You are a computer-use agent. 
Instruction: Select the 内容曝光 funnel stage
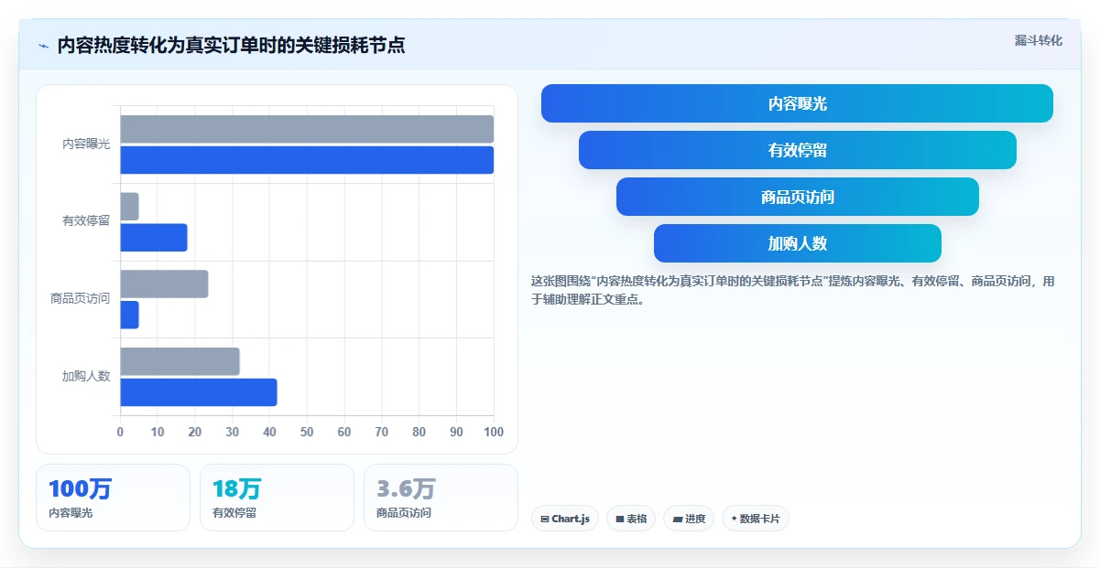click(797, 103)
